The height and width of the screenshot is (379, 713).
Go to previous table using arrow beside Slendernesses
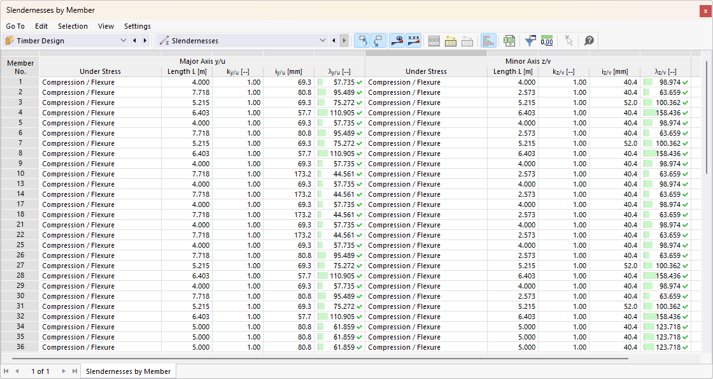click(x=334, y=41)
